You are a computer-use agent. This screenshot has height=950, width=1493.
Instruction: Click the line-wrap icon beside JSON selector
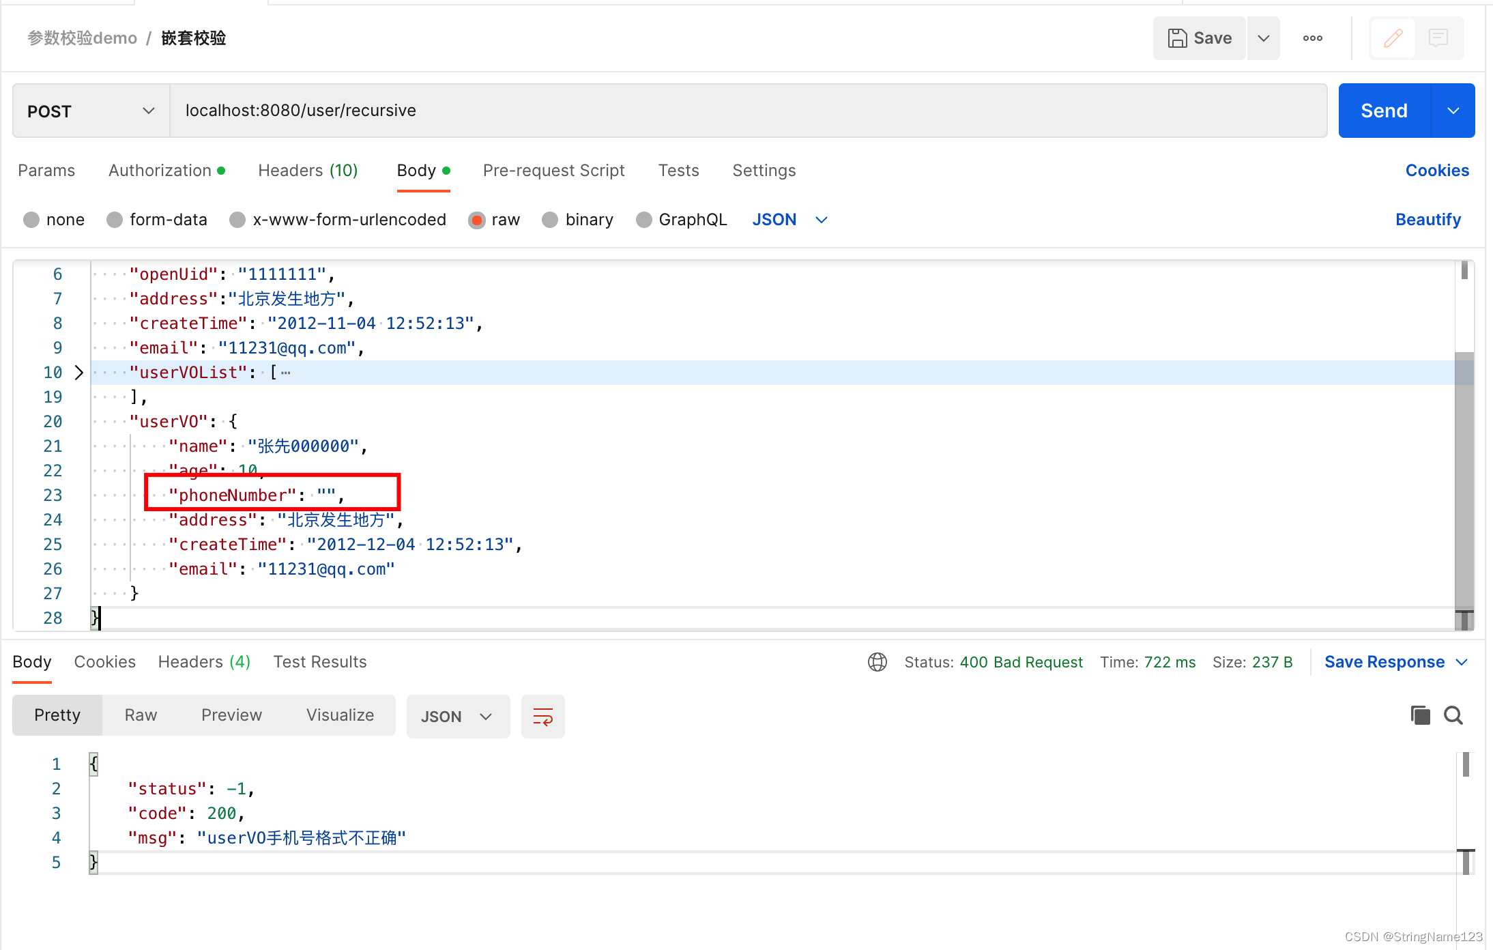coord(542,716)
